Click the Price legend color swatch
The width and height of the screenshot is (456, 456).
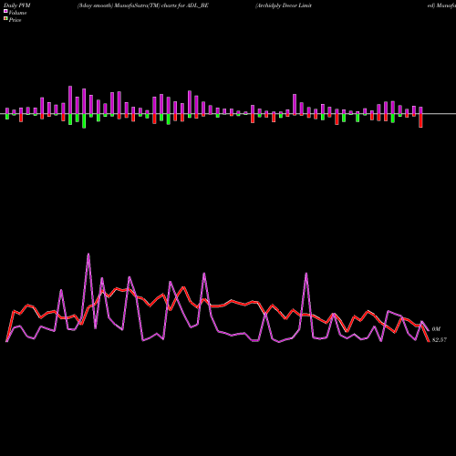(x=5, y=19)
